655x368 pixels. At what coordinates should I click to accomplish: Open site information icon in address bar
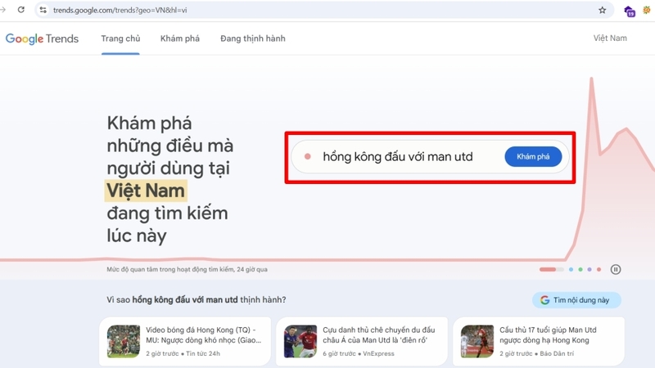[x=43, y=10]
